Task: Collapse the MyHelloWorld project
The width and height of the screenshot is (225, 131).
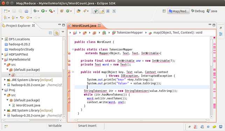Action: pos(2,59)
